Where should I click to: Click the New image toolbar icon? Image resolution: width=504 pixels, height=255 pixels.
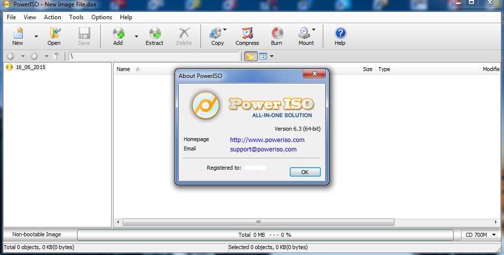[x=18, y=36]
